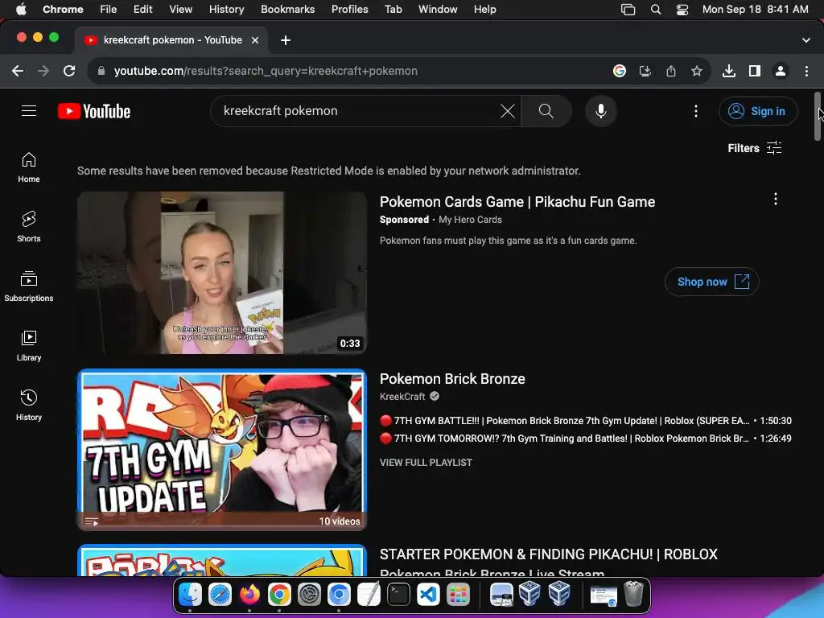Click the Google icon in address bar
Screen dimensions: 824x618
pos(620,71)
